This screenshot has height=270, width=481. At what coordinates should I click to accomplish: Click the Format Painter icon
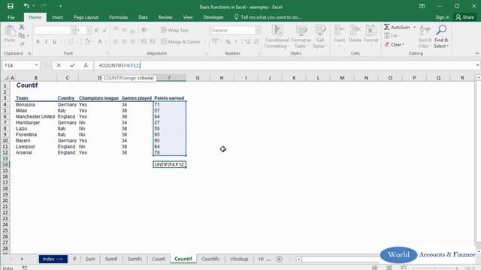22,44
